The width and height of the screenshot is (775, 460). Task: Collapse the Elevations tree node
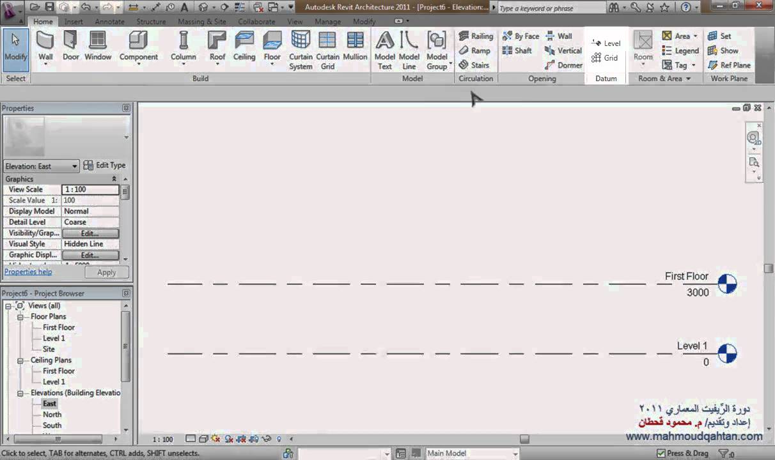pyautogui.click(x=20, y=393)
